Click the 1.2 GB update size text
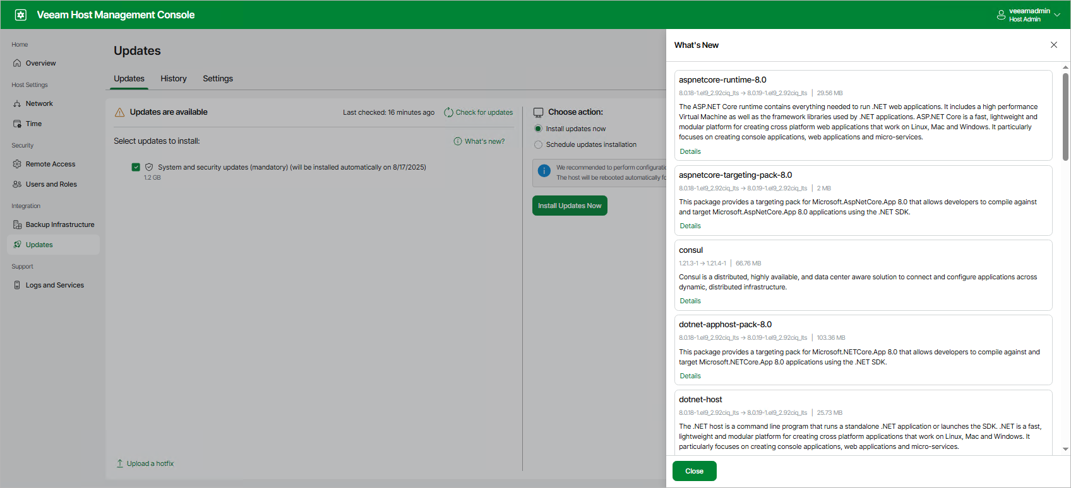The image size is (1071, 488). coord(152,178)
